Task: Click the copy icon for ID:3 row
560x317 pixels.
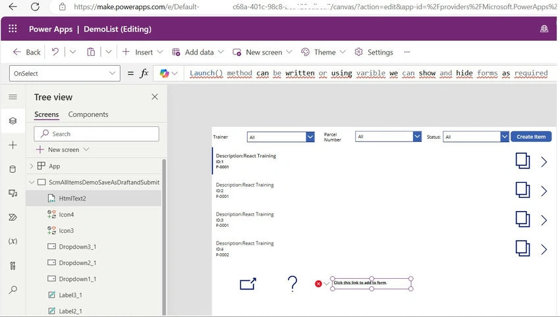Action: click(x=522, y=219)
